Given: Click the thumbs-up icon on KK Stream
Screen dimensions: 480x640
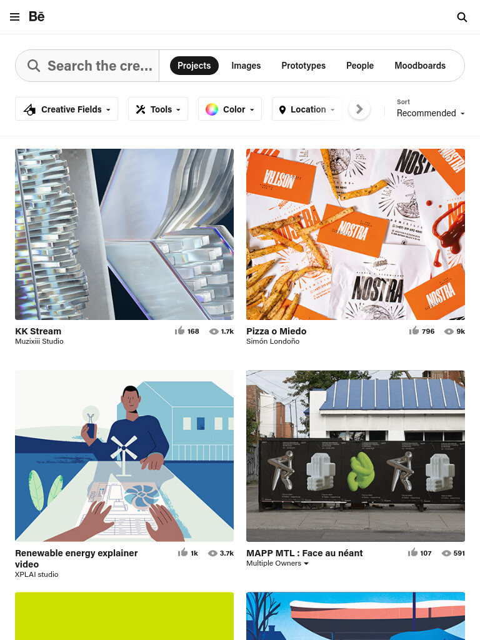Looking at the screenshot, I should point(179,331).
